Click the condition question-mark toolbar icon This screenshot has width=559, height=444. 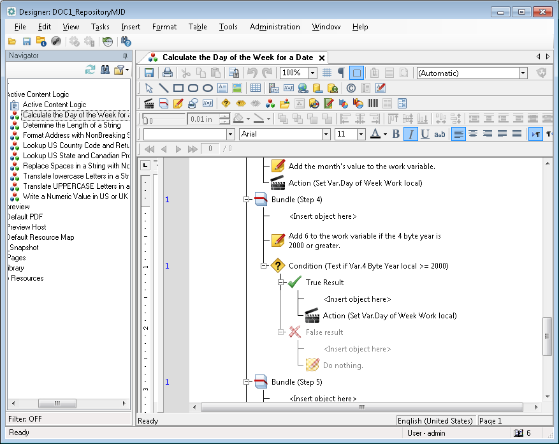[x=225, y=103]
